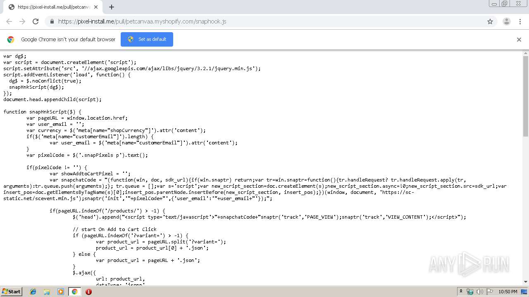Click the scrollbar up arrow
529x297 pixels.
pos(526,53)
